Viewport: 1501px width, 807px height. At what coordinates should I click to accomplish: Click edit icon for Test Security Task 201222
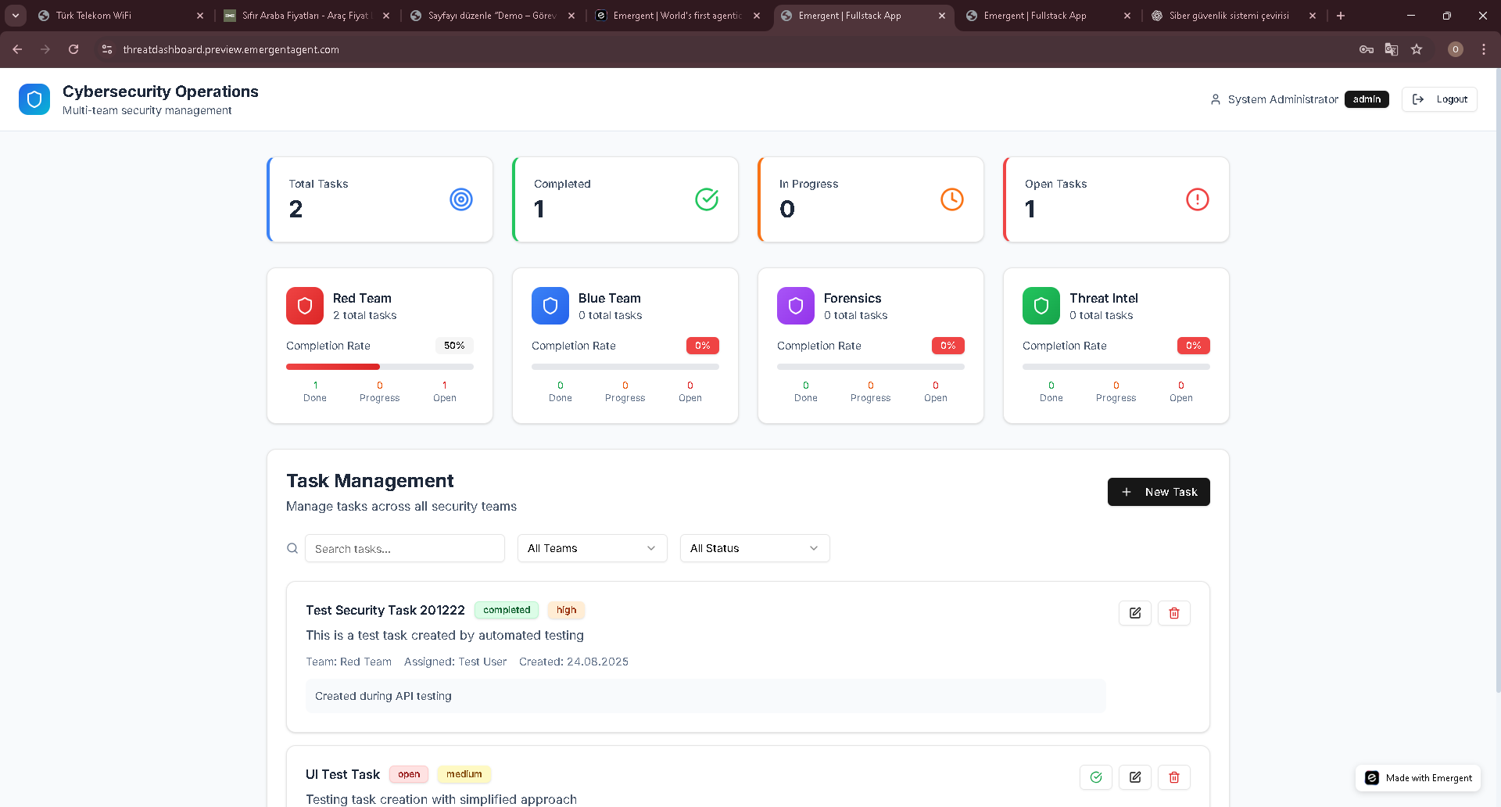coord(1134,613)
